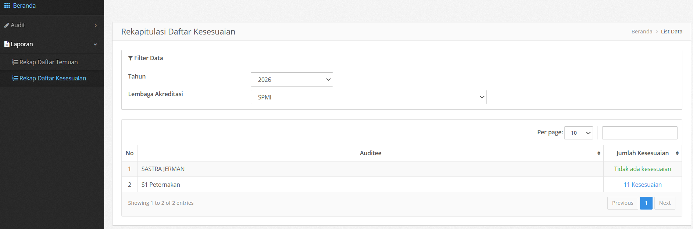Focus the table search input field

click(x=640, y=133)
